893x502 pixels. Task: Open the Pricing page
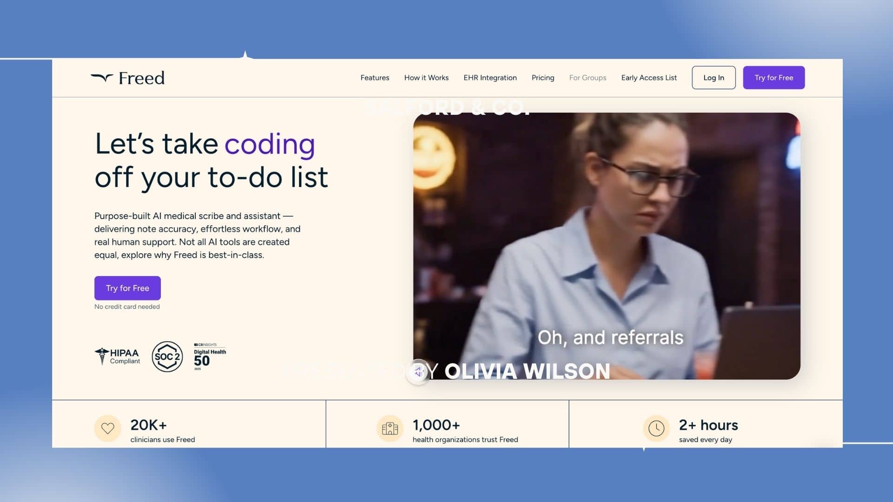point(543,78)
